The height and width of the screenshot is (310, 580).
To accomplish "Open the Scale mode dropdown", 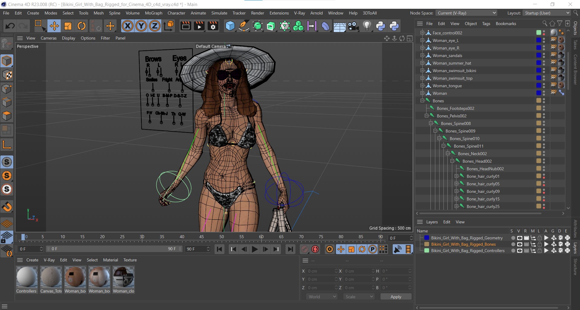I will pyautogui.click(x=359, y=297).
